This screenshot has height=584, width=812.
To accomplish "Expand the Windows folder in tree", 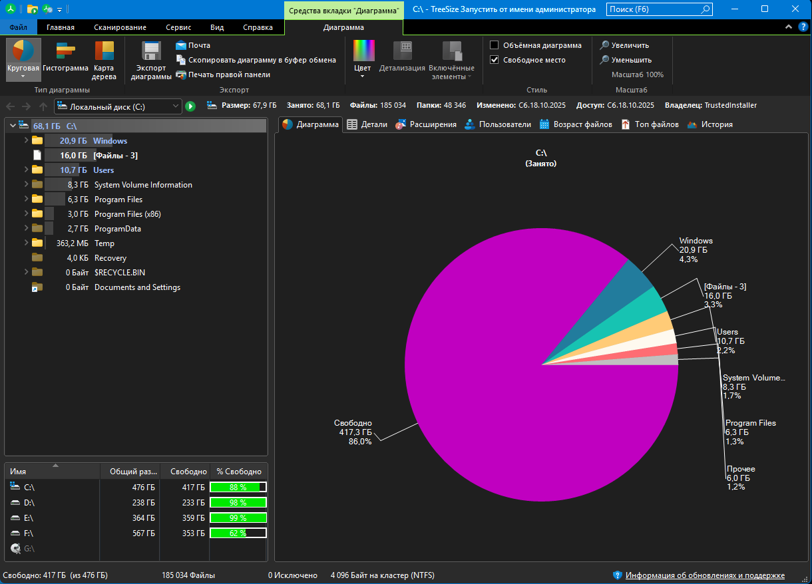I will tap(26, 141).
